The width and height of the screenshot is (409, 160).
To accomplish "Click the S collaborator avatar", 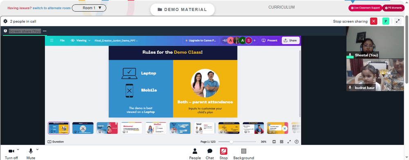I will click(x=249, y=40).
